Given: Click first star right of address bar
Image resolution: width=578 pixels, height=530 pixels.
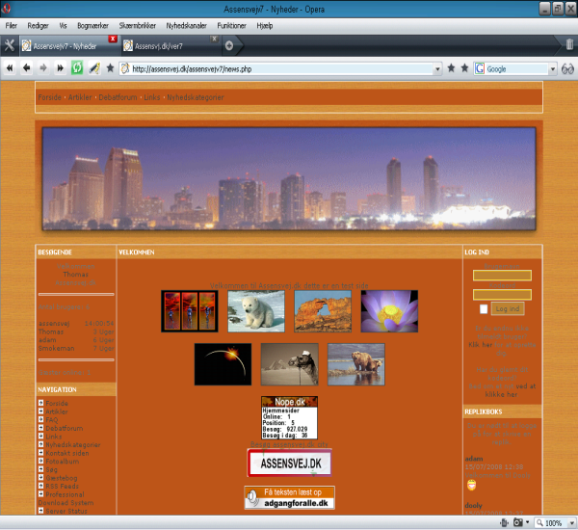Looking at the screenshot, I should coord(451,68).
